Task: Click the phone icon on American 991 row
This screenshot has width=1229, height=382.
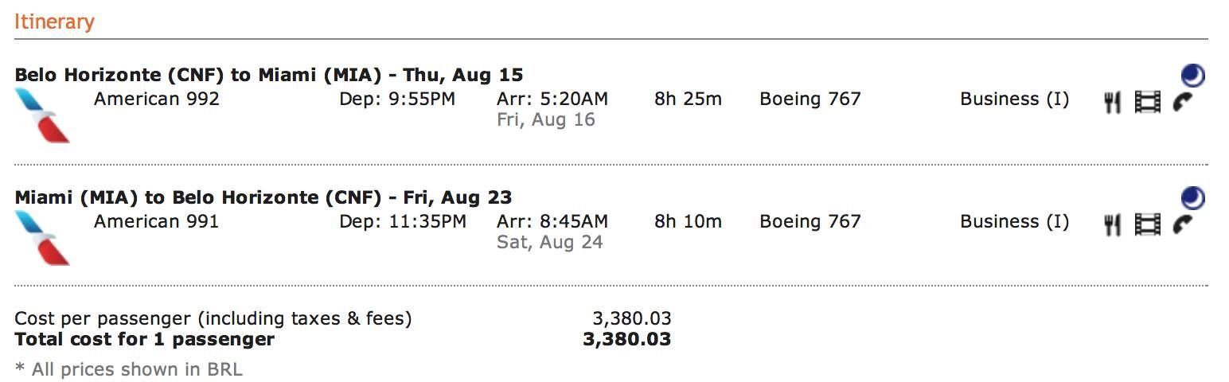Action: [x=1184, y=224]
